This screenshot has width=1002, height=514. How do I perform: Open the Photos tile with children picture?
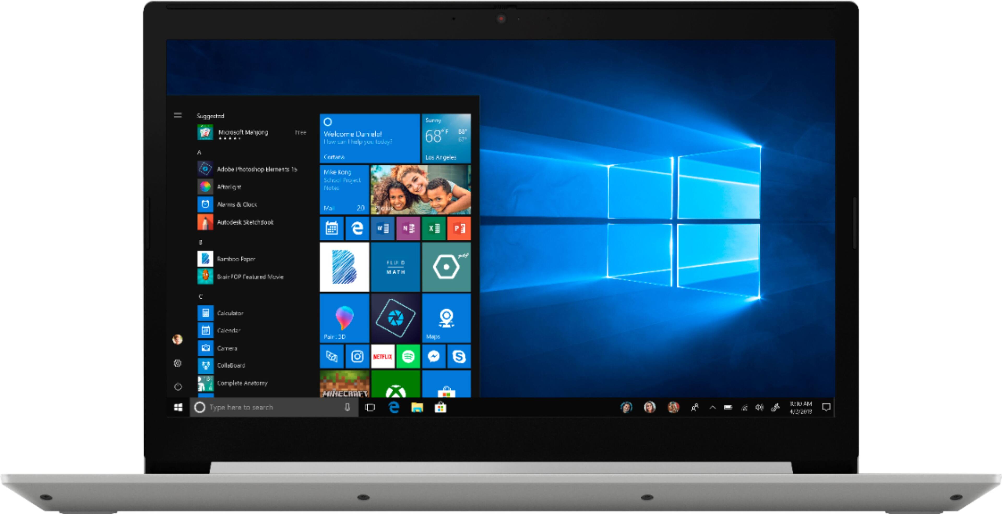pos(420,190)
